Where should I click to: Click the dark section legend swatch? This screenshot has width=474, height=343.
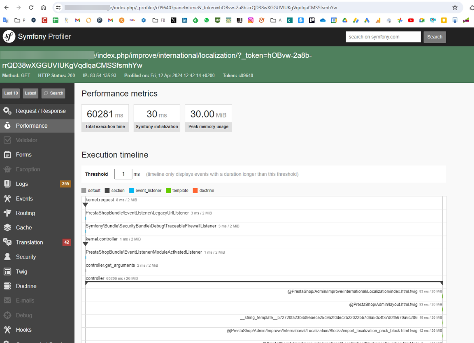coord(107,191)
